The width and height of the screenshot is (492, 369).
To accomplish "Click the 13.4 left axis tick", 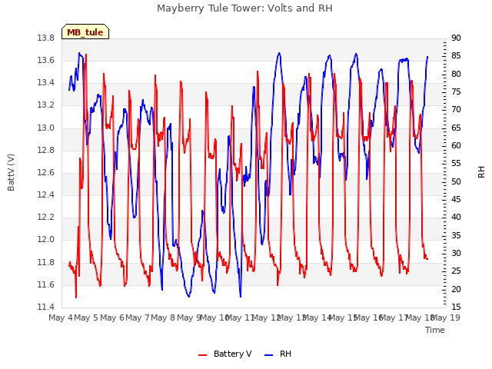I will pyautogui.click(x=46, y=83).
